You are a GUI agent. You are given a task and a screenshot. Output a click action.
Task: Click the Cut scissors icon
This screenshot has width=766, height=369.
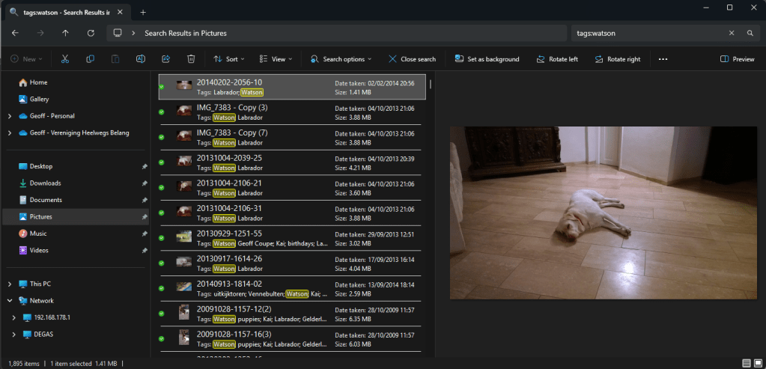point(65,59)
